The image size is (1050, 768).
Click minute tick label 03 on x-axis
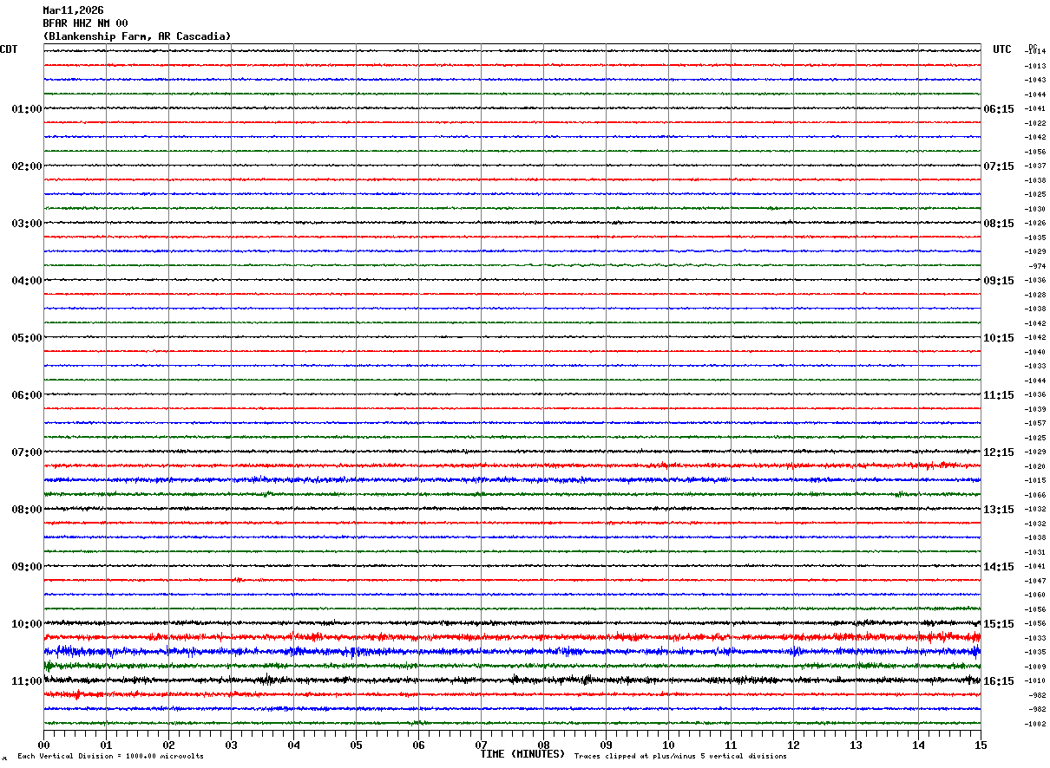[x=231, y=745]
